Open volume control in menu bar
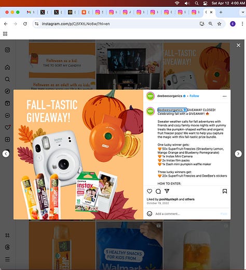 click(x=187, y=3)
